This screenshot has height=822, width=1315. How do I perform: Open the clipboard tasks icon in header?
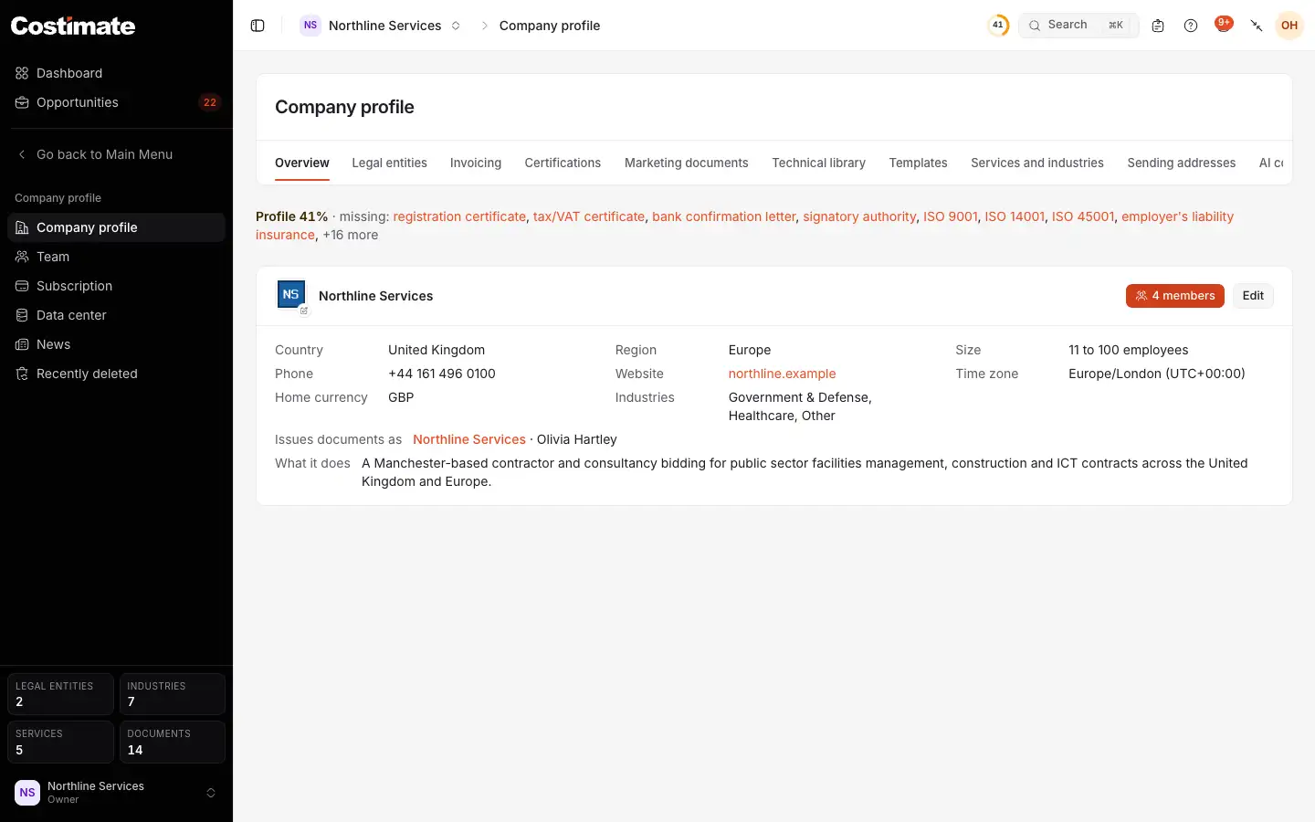(1158, 26)
